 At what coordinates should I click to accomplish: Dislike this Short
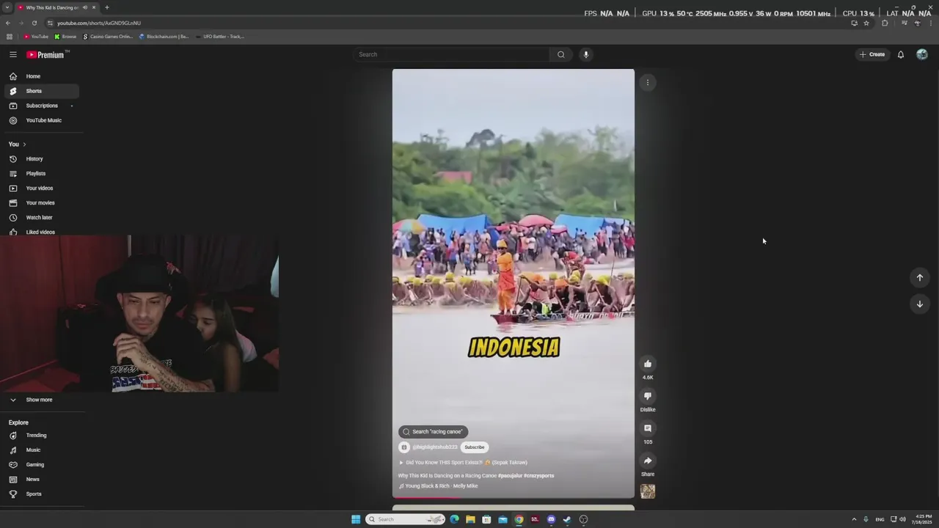(x=648, y=396)
